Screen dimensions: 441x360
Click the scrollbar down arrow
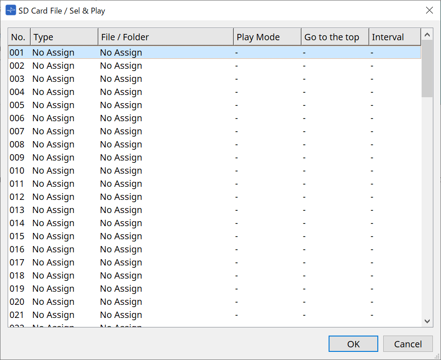[x=426, y=321]
